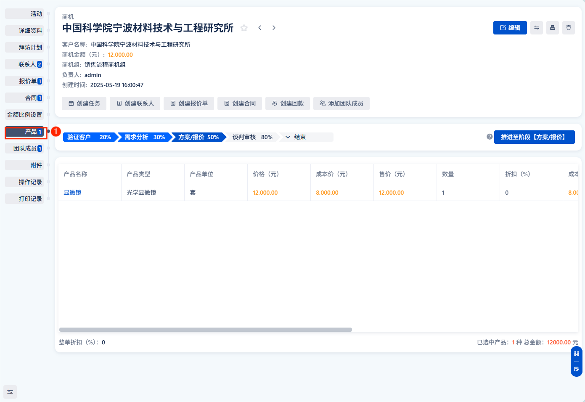Screen dimensions: 585x402
Task: Click 推进至阶段【方案/报价】 button
Action: click(534, 137)
